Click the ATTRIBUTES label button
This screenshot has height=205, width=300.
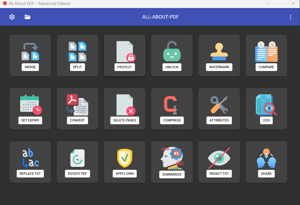pyautogui.click(x=219, y=120)
